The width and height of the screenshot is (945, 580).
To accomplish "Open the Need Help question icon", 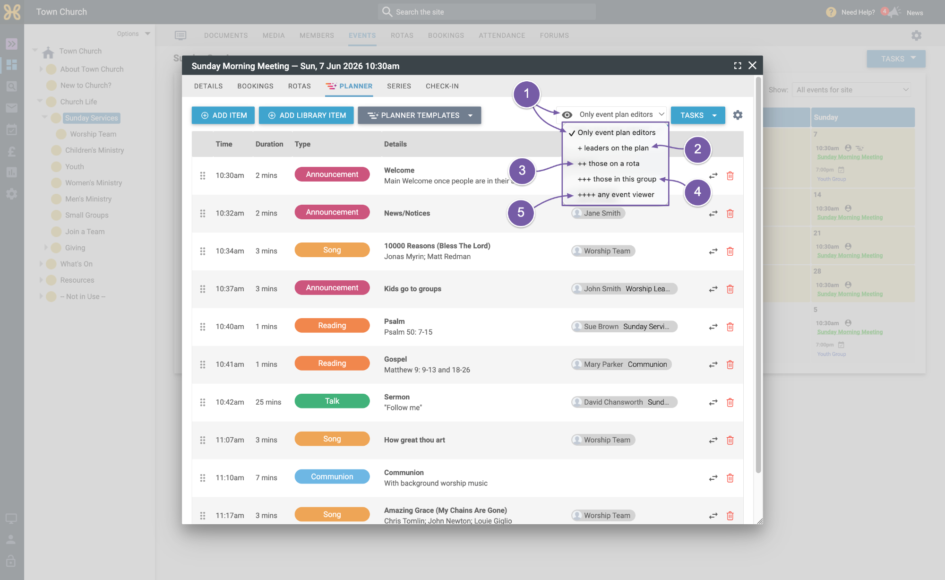I will click(831, 12).
